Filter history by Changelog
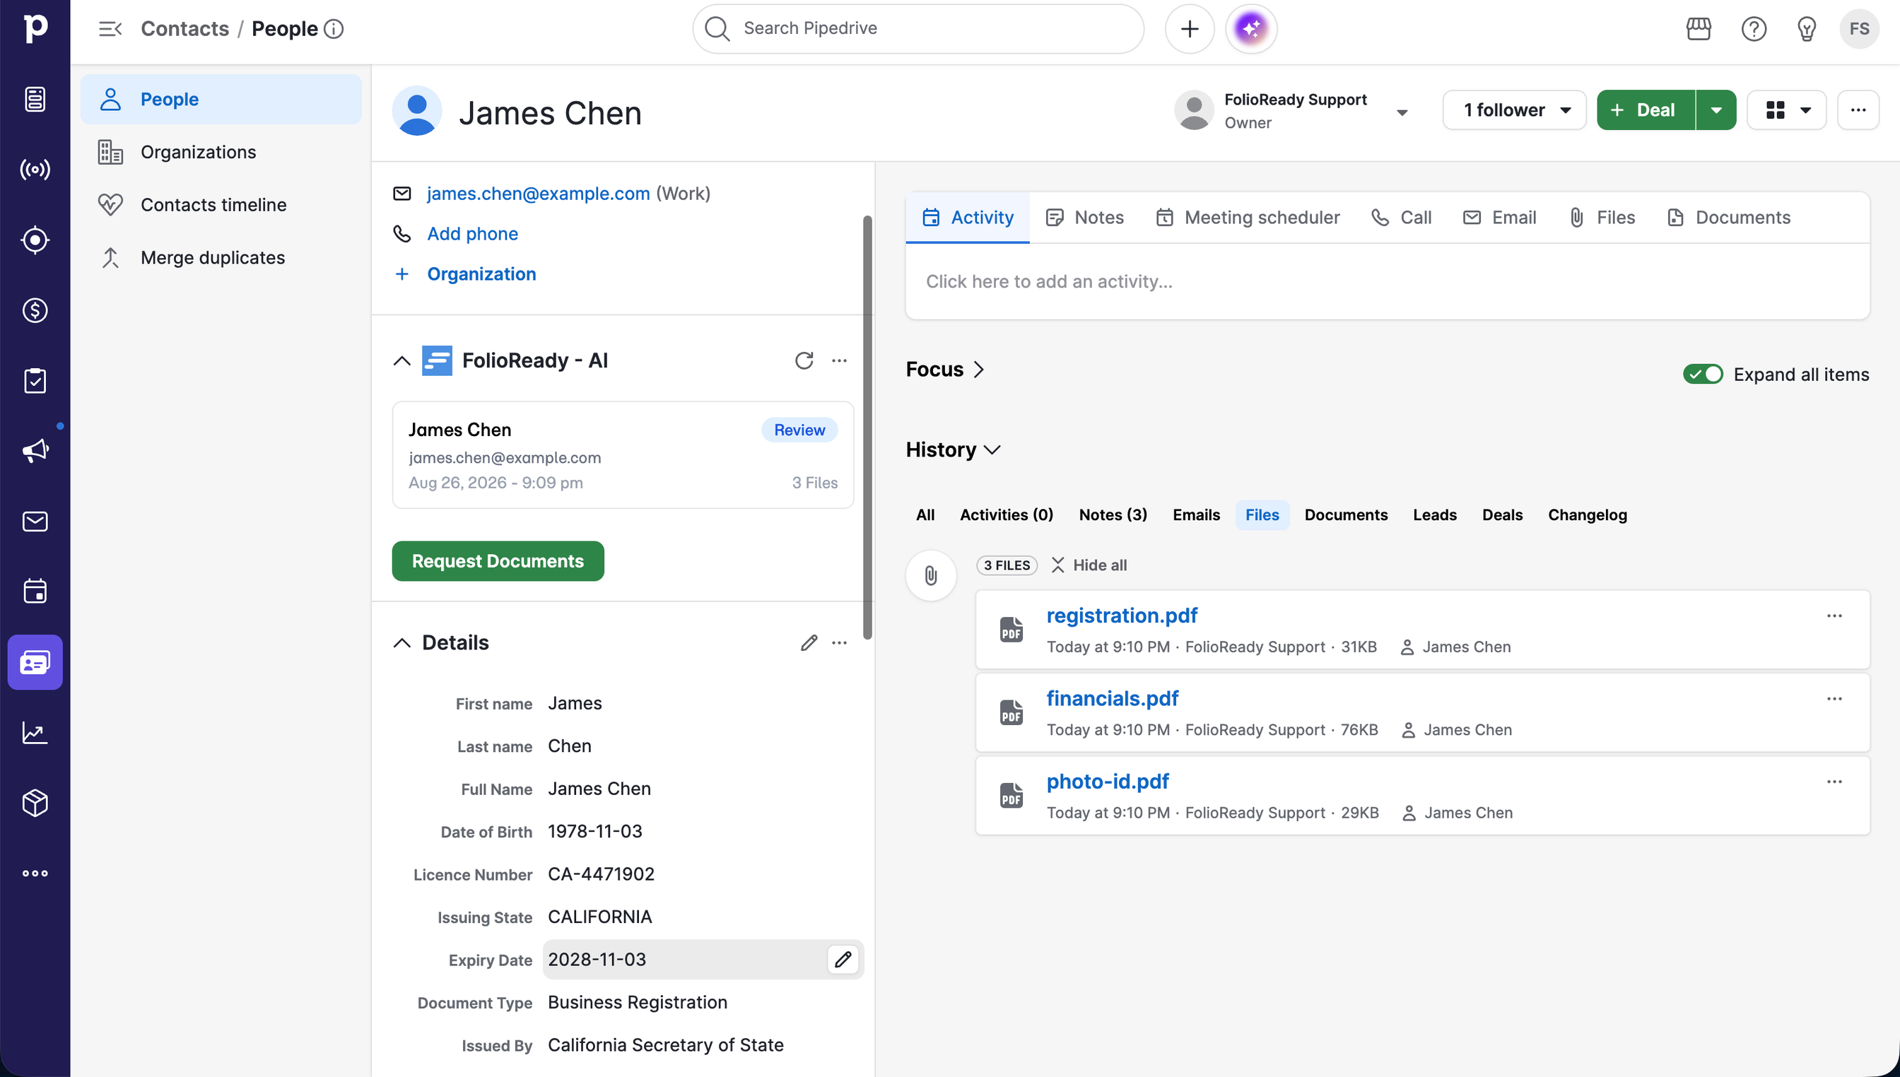The image size is (1900, 1077). tap(1587, 515)
